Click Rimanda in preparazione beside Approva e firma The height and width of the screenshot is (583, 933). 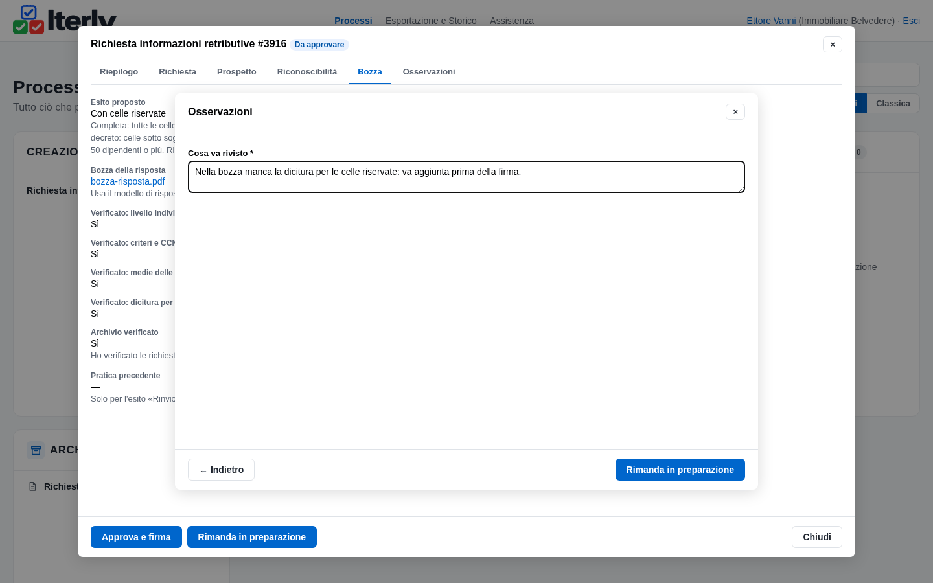tap(252, 537)
